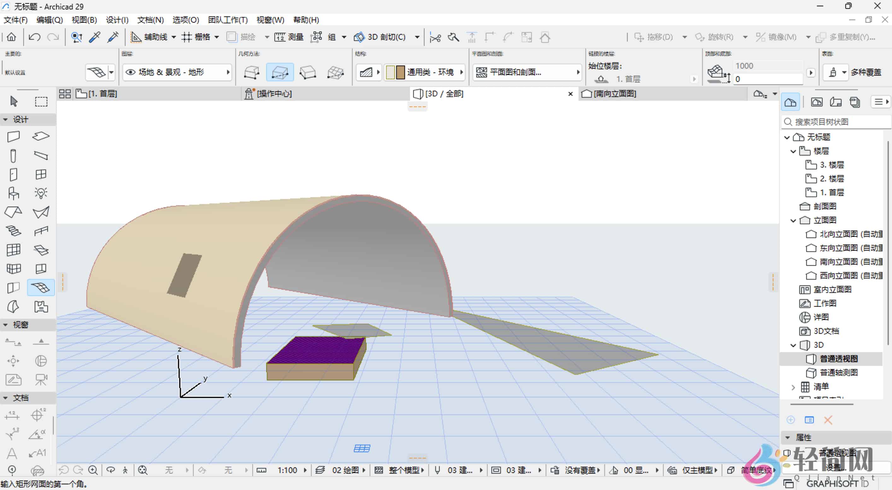The height and width of the screenshot is (490, 892).
Task: Toggle layer visibility eye for 场地 & 景观 - 地形
Action: coord(131,72)
